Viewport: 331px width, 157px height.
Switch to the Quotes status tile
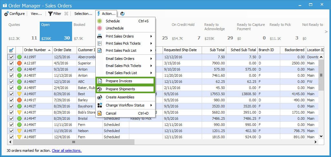click(x=23, y=31)
